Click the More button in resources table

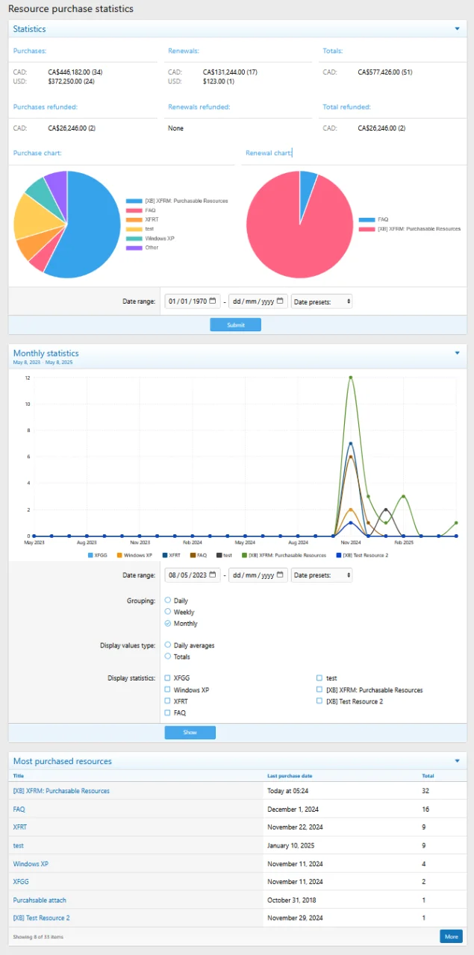tap(451, 936)
